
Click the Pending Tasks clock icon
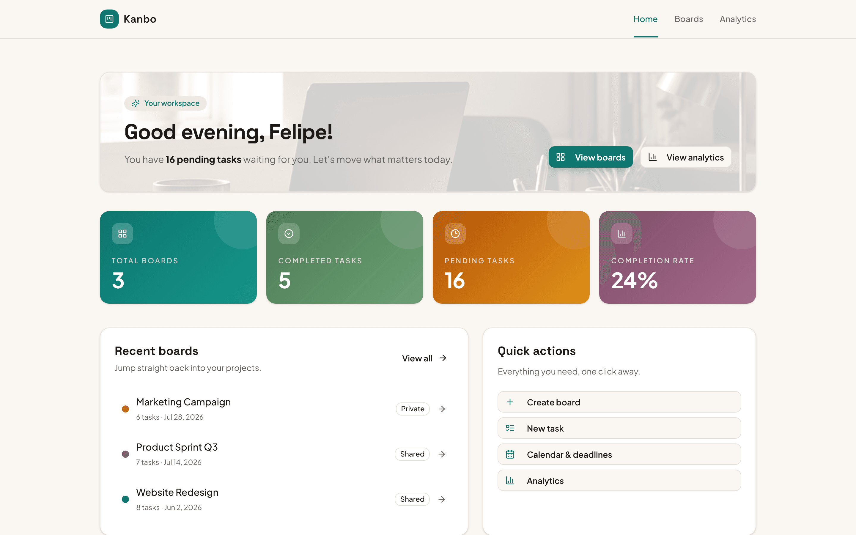[455, 234]
